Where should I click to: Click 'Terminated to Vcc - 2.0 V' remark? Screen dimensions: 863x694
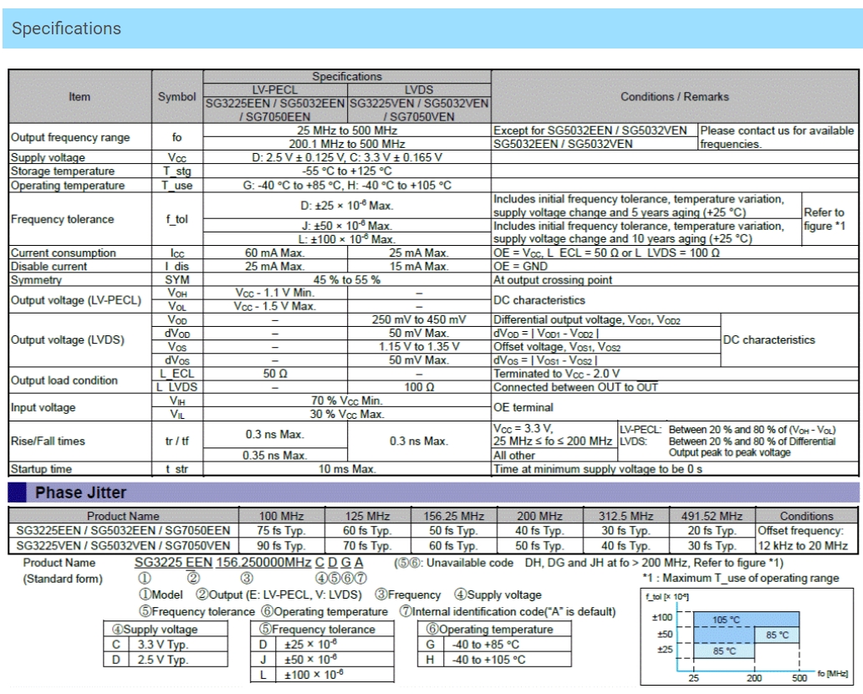tap(556, 373)
